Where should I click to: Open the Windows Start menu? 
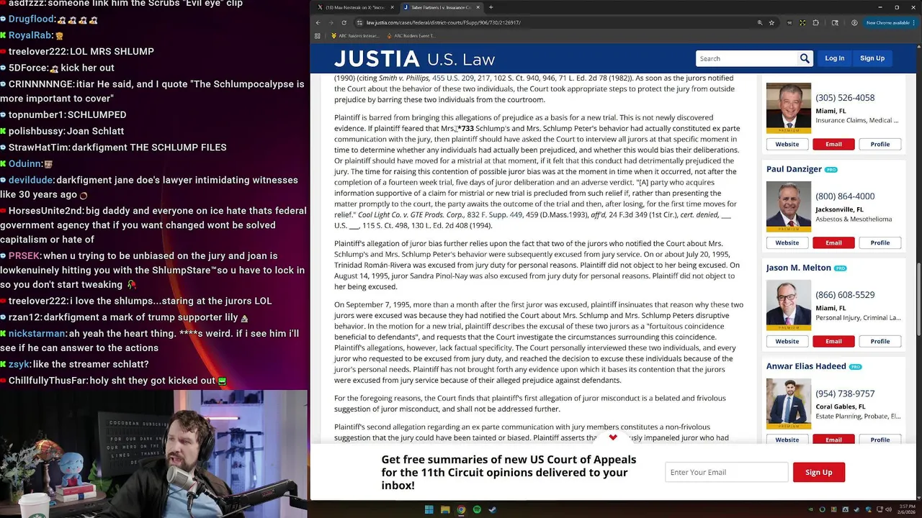[x=429, y=510]
